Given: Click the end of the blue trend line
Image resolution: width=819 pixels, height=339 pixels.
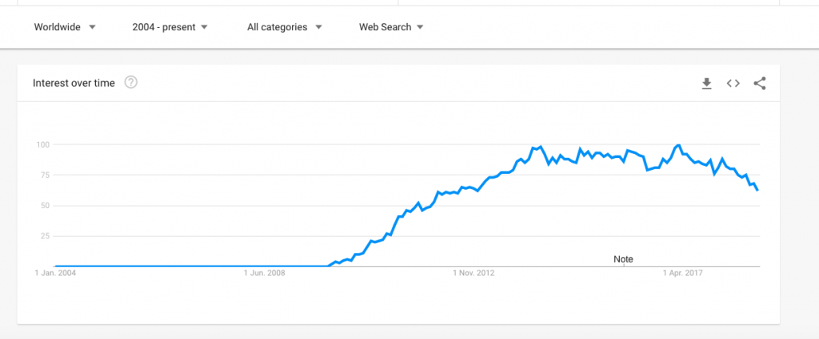Looking at the screenshot, I should pyautogui.click(x=757, y=190).
